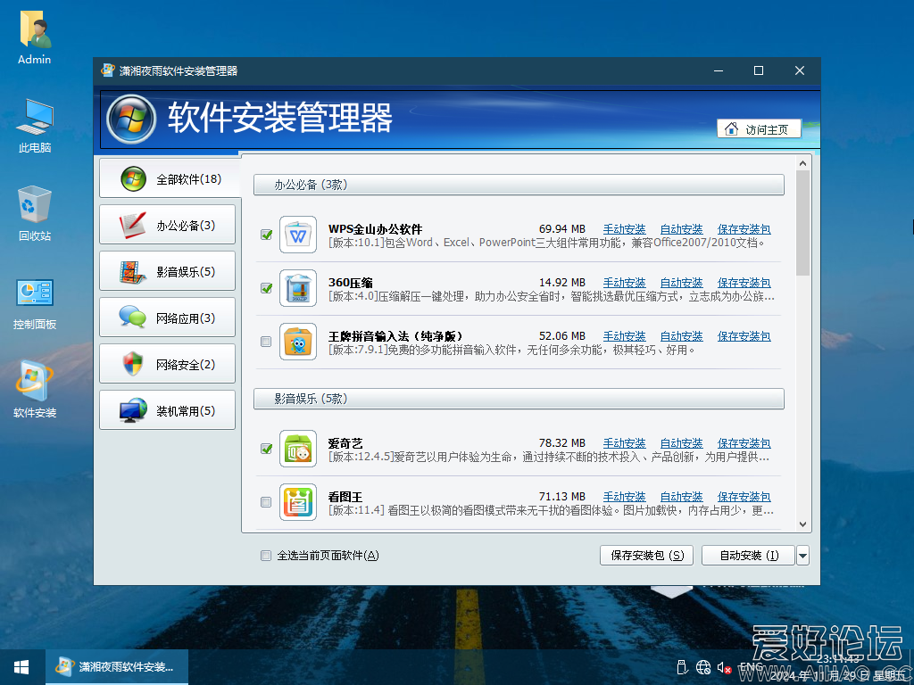The height and width of the screenshot is (685, 914).
Task: Click 保存安装包 link for 爱奇艺
Action: (744, 444)
